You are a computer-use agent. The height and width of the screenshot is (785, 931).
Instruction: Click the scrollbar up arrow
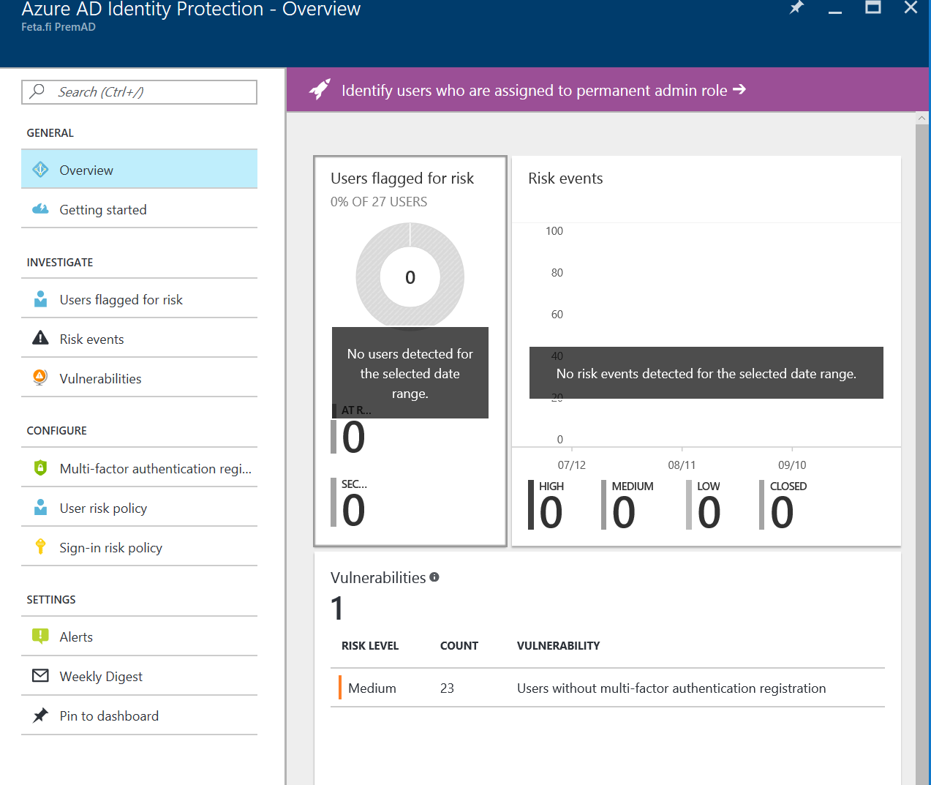tap(922, 117)
